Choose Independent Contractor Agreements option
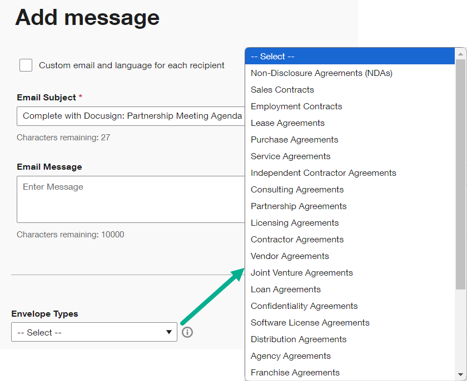 point(323,173)
